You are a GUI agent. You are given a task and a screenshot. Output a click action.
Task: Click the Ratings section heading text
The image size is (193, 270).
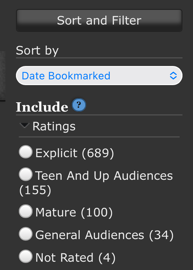pos(54,127)
